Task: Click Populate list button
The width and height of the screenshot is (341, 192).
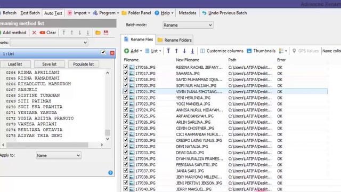Action: coord(84,64)
